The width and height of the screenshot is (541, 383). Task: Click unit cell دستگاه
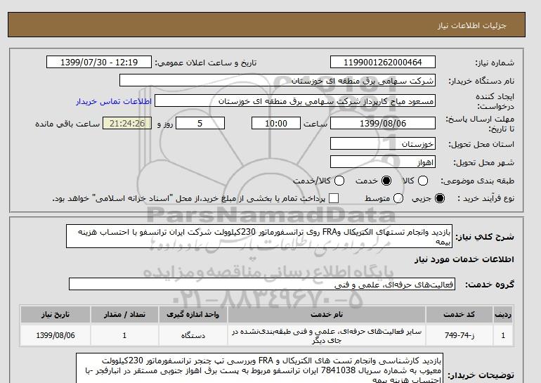click(193, 335)
